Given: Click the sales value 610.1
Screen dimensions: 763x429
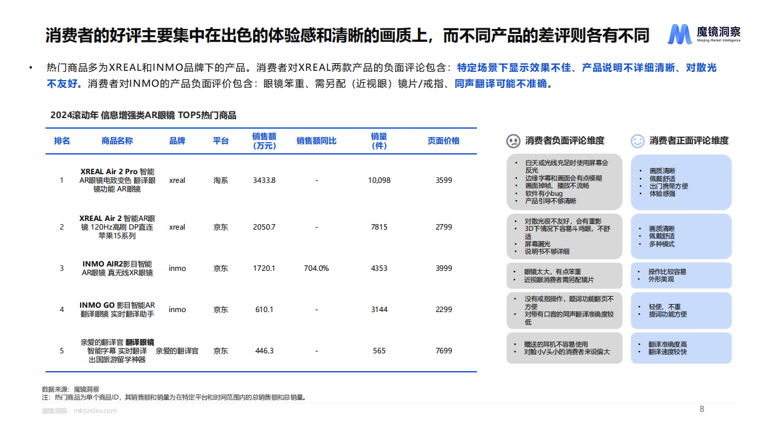Looking at the screenshot, I should tap(264, 310).
